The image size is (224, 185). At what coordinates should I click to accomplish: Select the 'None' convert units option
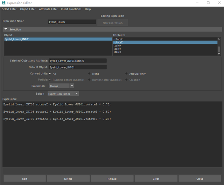90,74
